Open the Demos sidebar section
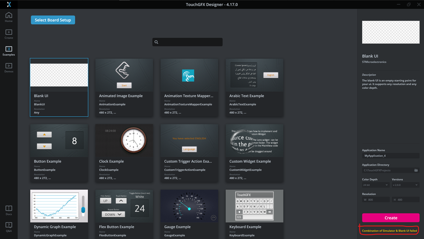 tap(8, 68)
